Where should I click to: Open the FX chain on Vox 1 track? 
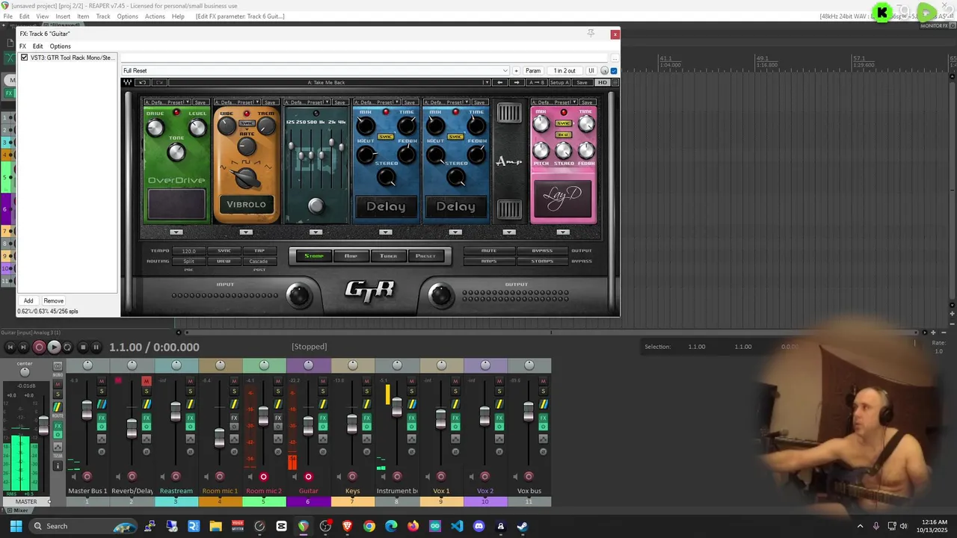[455, 418]
